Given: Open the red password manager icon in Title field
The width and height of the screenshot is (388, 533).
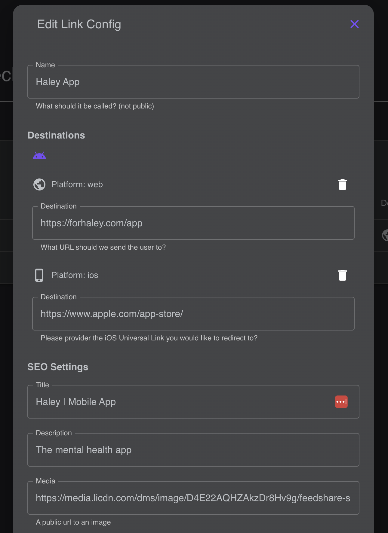Looking at the screenshot, I should point(341,402).
